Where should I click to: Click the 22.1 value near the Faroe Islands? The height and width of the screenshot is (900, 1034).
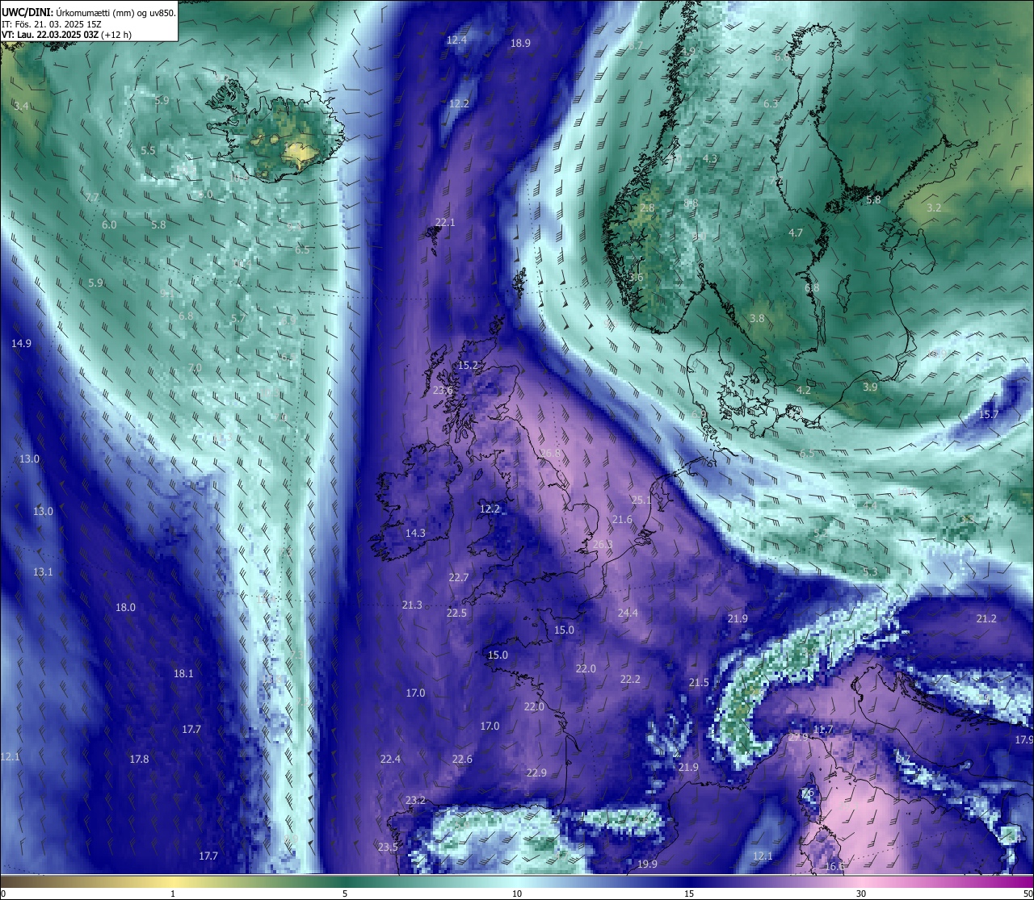click(445, 223)
